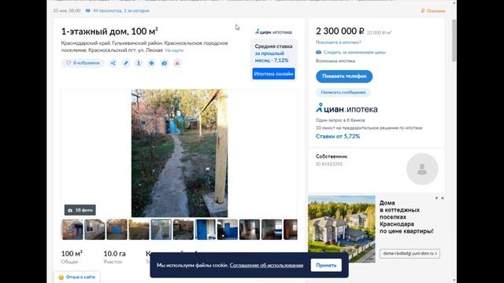Viewport: 504px width, 283px height.
Task: Click the eye views icon near '44 просмотра'
Action: pyautogui.click(x=87, y=10)
